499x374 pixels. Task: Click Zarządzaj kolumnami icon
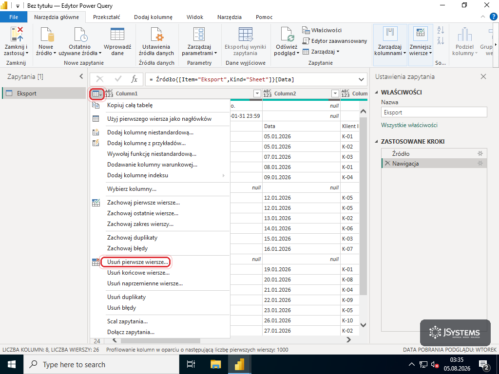pyautogui.click(x=390, y=35)
